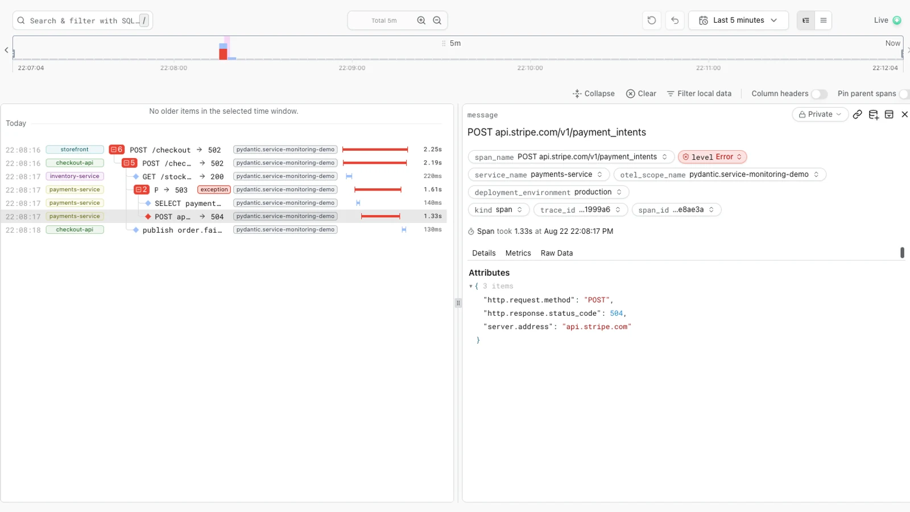Click the 1.61s duration bar
The width and height of the screenshot is (910, 512).
tap(378, 189)
